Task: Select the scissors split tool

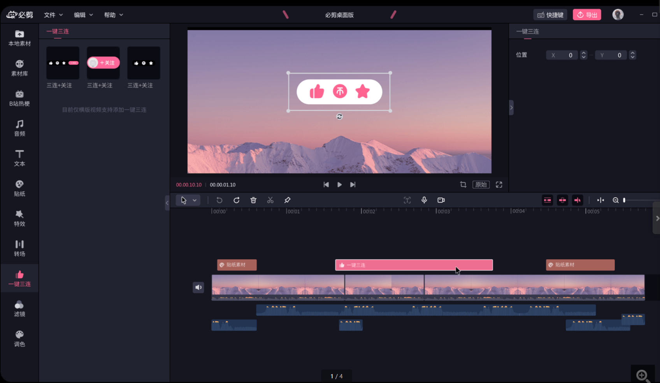Action: pyautogui.click(x=270, y=200)
